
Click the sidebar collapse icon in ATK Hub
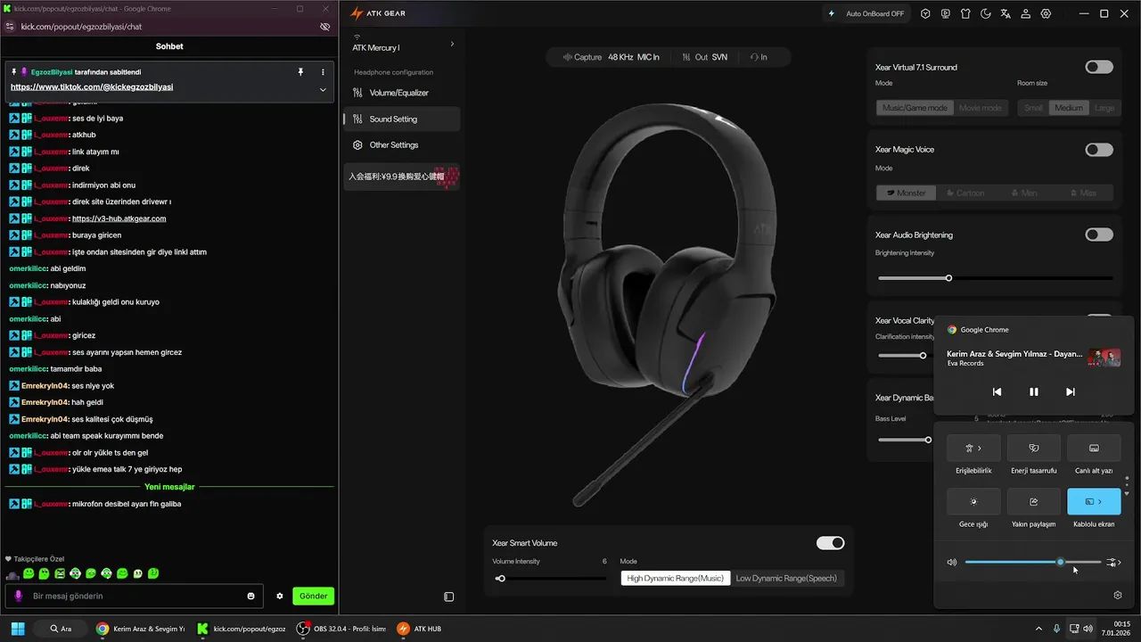[449, 597]
